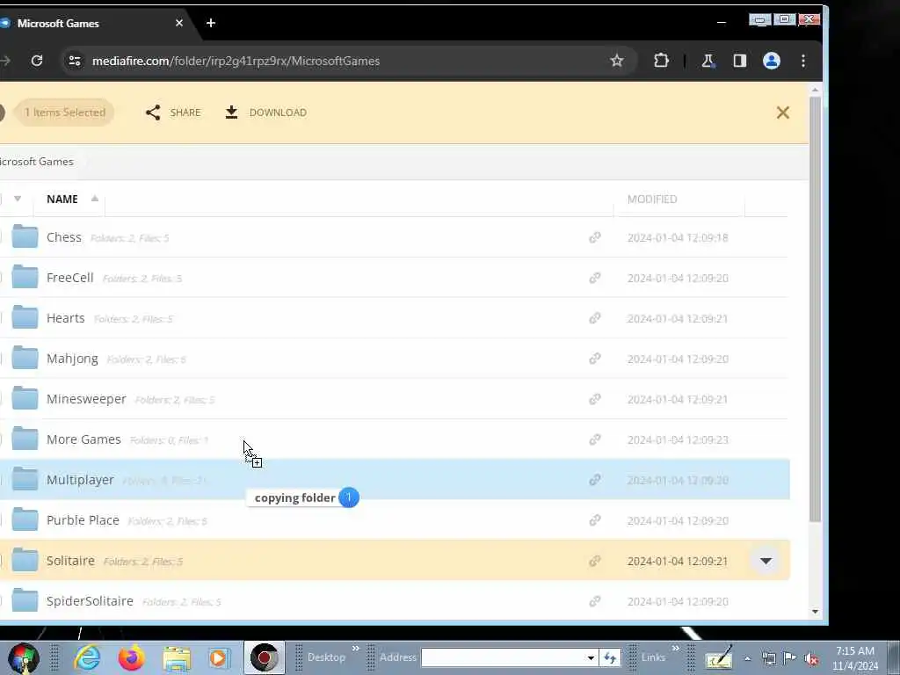The width and height of the screenshot is (900, 675).
Task: Open the More Games folder
Action: 83,439
